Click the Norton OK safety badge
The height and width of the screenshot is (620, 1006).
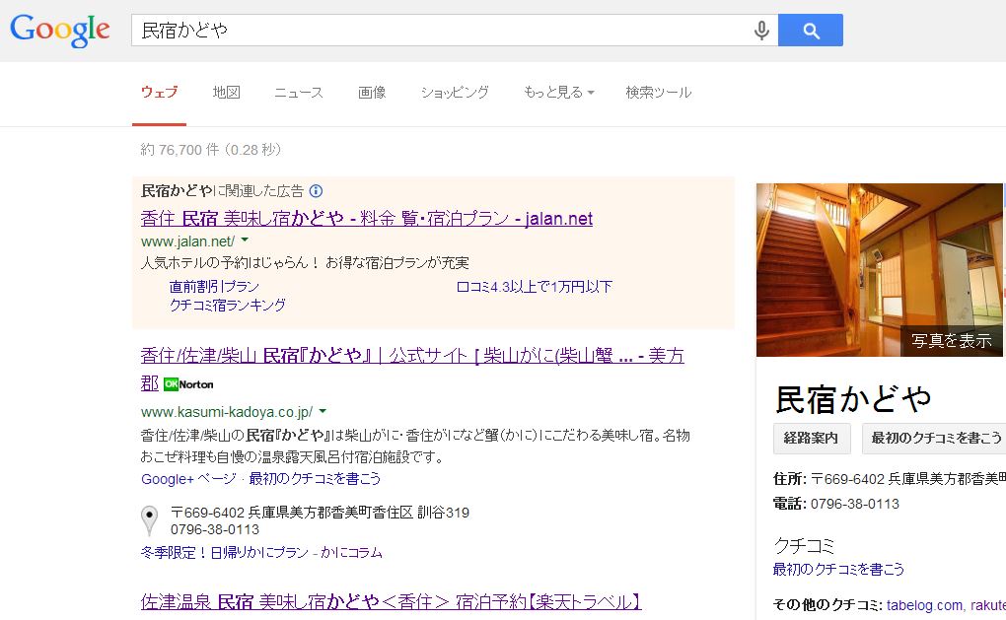188,384
